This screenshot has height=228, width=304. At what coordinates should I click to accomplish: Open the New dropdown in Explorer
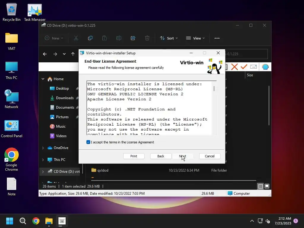tap(54, 38)
